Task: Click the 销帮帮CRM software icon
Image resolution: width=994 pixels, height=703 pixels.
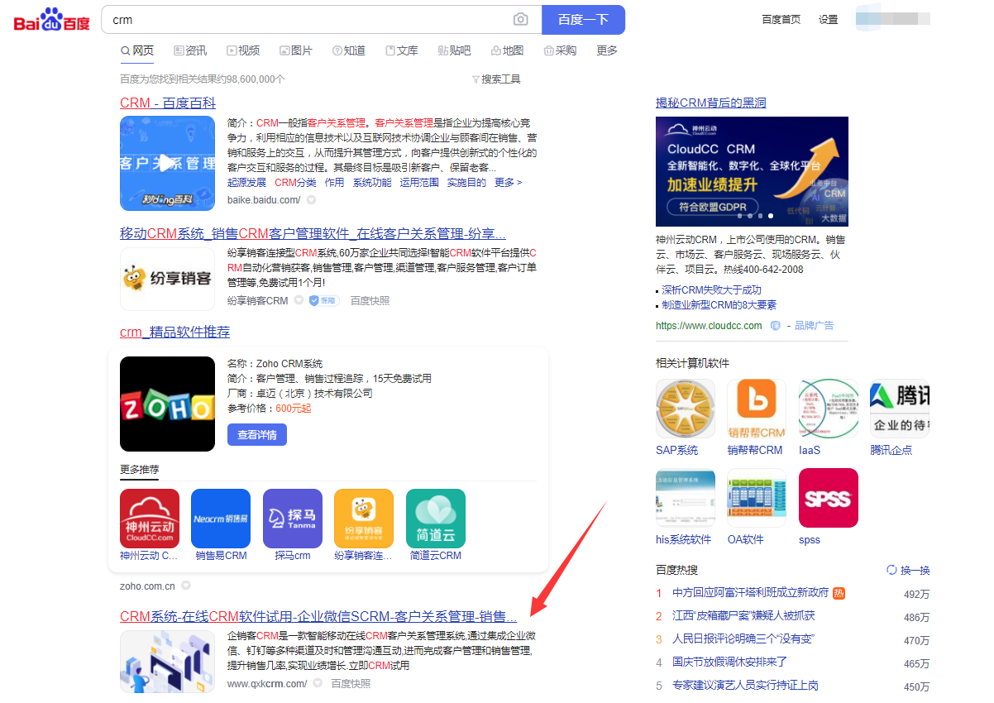Action: [756, 409]
